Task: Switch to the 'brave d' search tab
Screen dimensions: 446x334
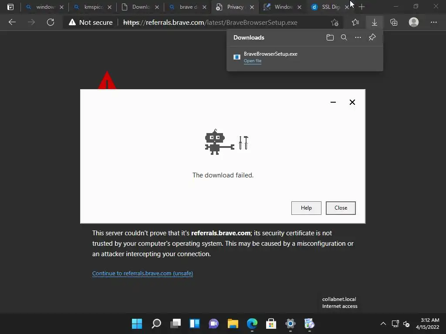Action: pyautogui.click(x=188, y=7)
